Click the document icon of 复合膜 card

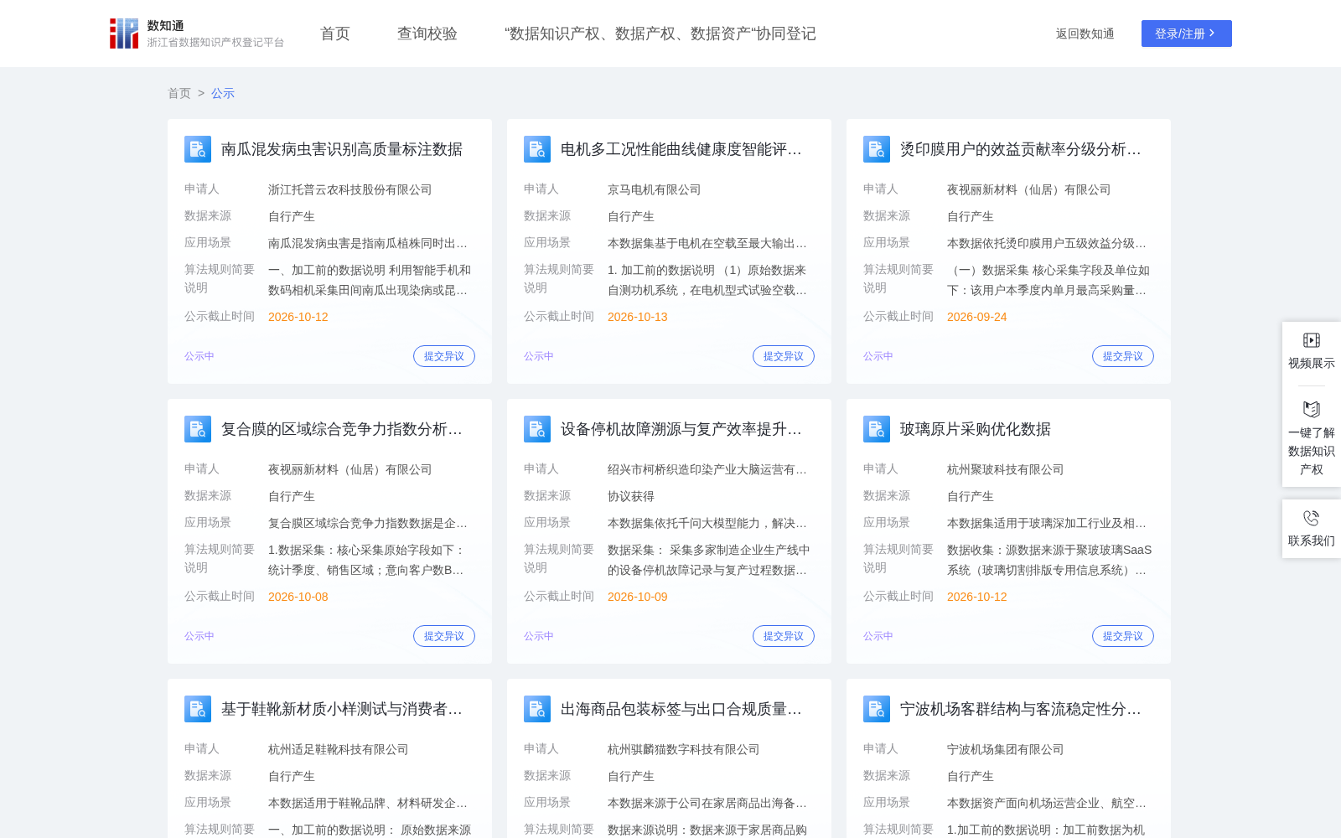tap(198, 429)
